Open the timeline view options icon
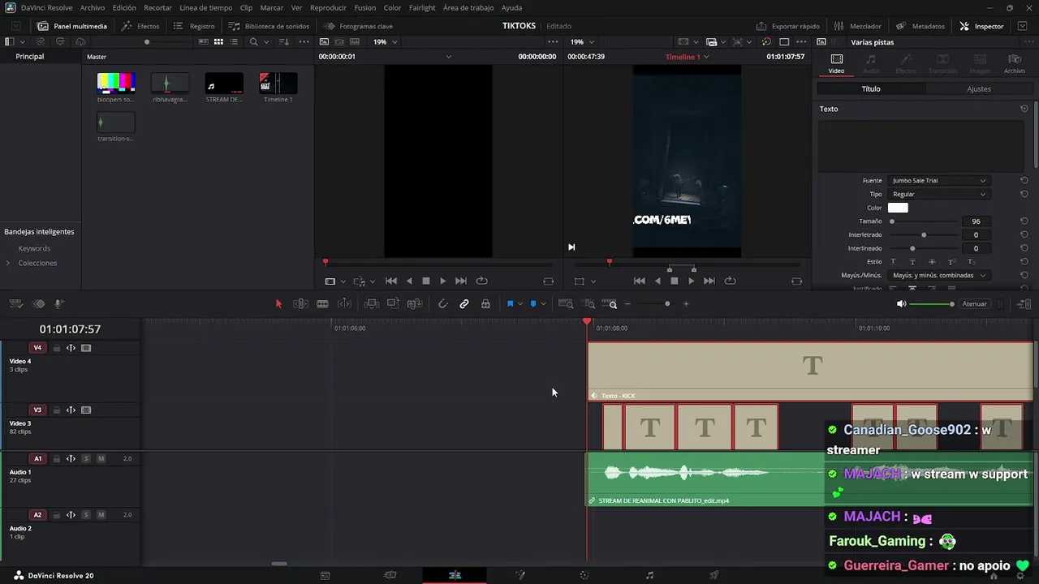 click(x=16, y=303)
